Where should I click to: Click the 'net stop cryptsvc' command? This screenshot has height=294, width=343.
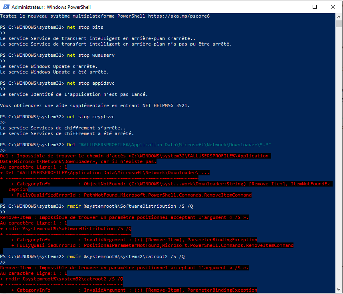coord(91,117)
